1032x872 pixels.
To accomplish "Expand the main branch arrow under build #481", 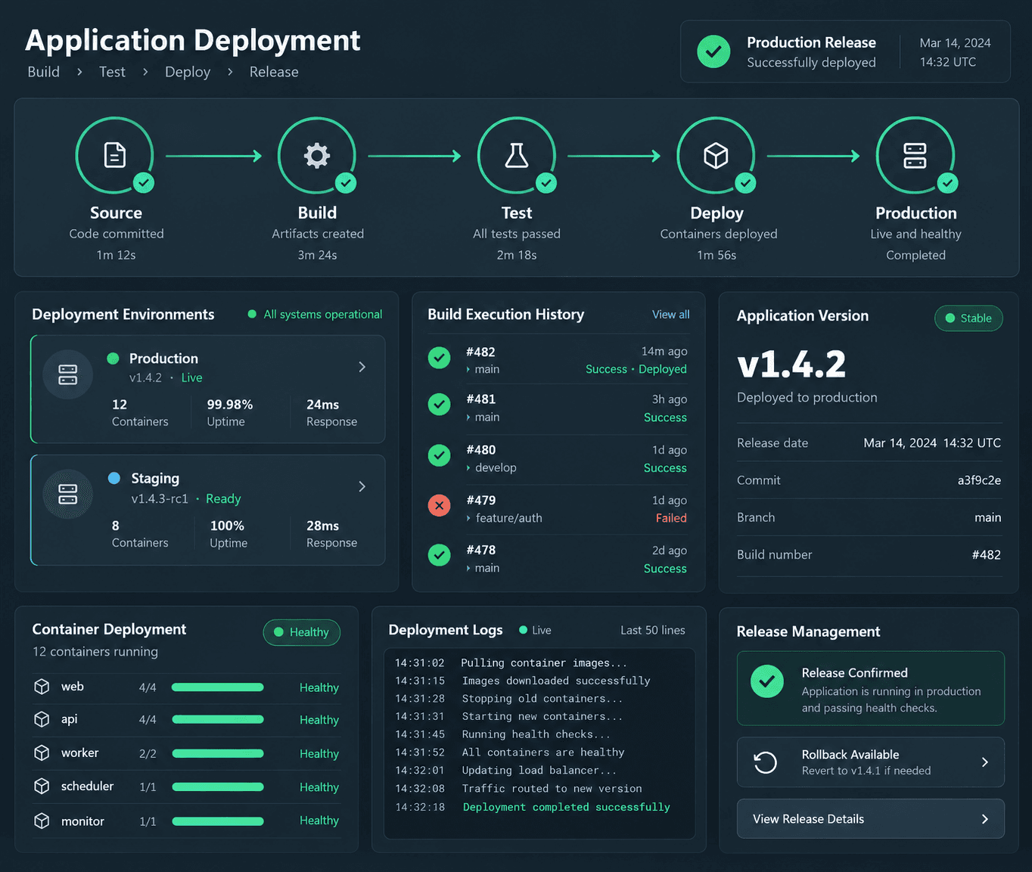I will [x=468, y=417].
